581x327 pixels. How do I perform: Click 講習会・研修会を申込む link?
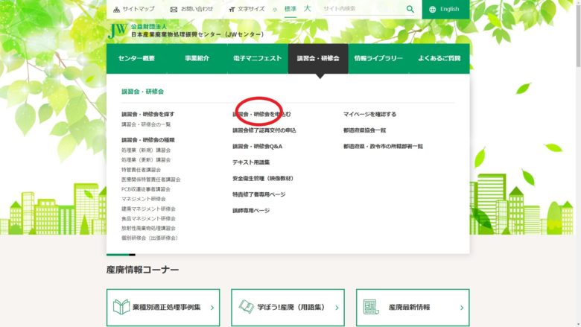(261, 115)
